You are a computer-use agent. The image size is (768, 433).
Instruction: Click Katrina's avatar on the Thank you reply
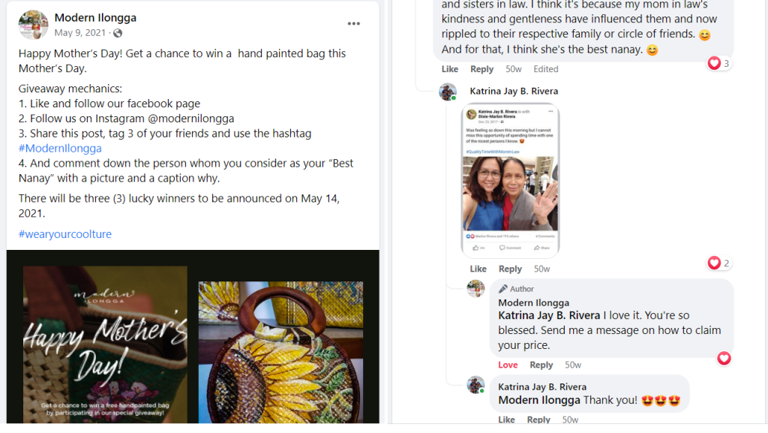[x=475, y=384]
